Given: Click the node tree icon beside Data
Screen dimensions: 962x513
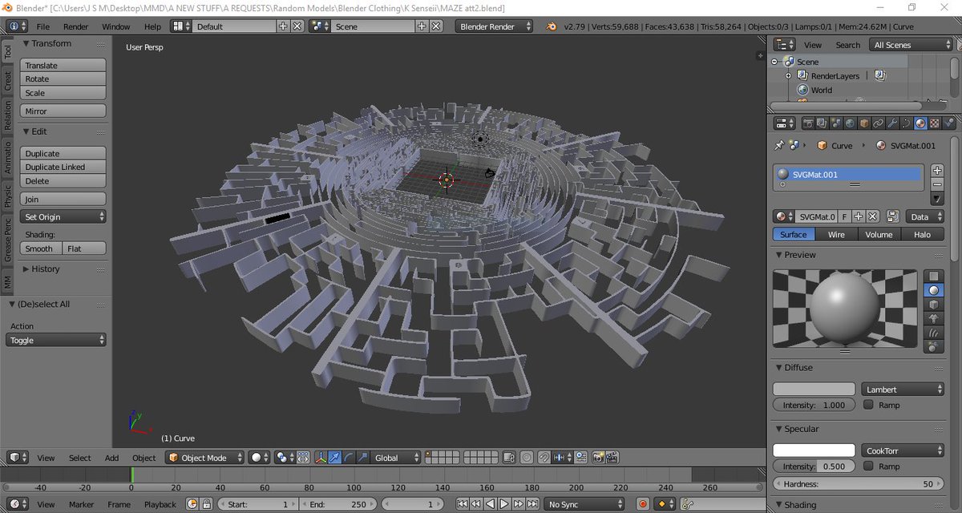Looking at the screenshot, I should point(892,216).
